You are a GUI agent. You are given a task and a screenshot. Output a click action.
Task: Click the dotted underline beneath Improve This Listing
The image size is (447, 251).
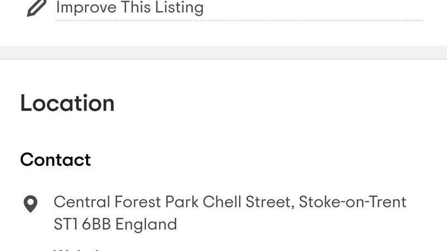239,21
